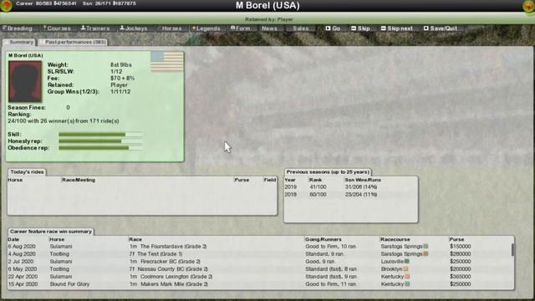Open the Sales menu
The image size is (535, 301).
pyautogui.click(x=301, y=28)
